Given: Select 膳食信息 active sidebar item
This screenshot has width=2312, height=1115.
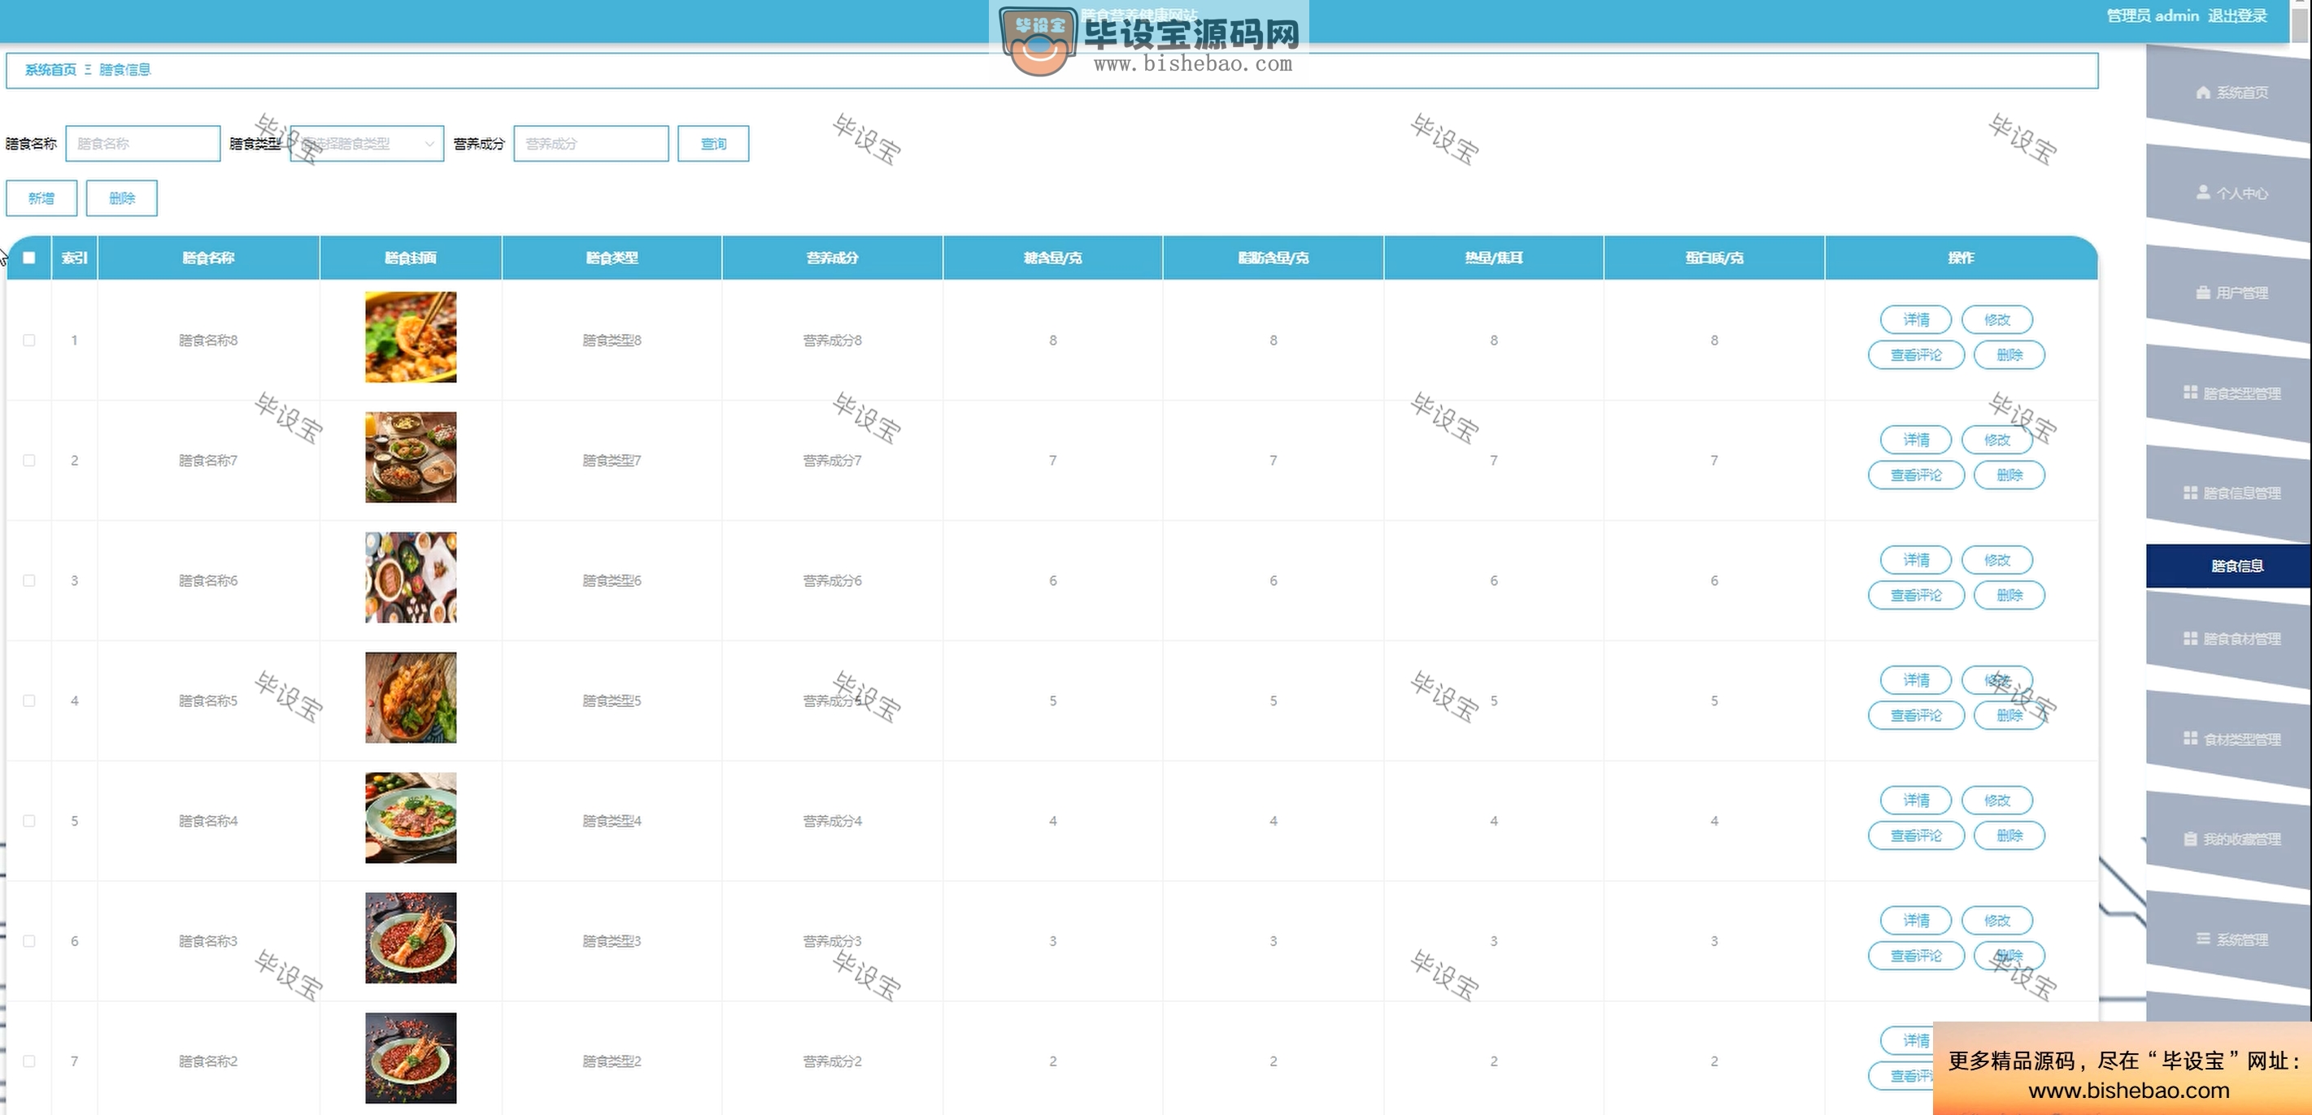Looking at the screenshot, I should click(2228, 566).
